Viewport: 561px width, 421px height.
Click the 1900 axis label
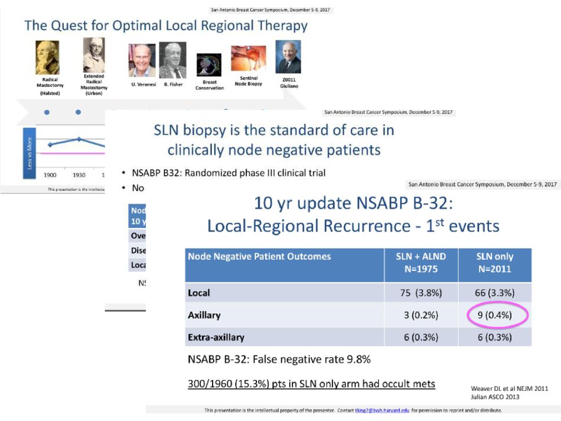coord(50,175)
